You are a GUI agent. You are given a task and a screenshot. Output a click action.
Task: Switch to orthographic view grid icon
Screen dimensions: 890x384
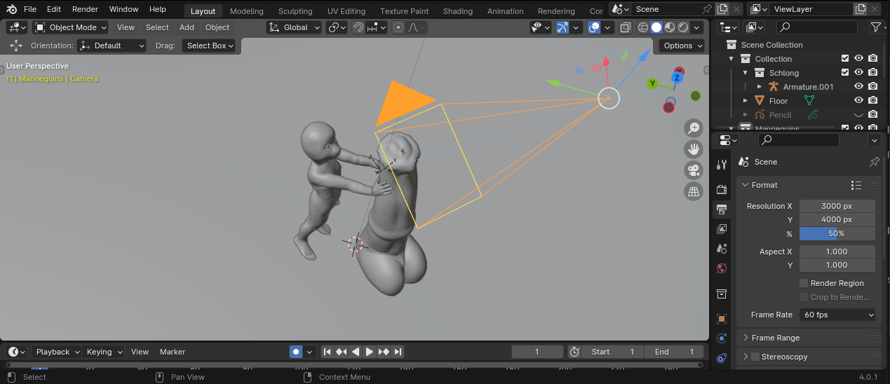694,191
